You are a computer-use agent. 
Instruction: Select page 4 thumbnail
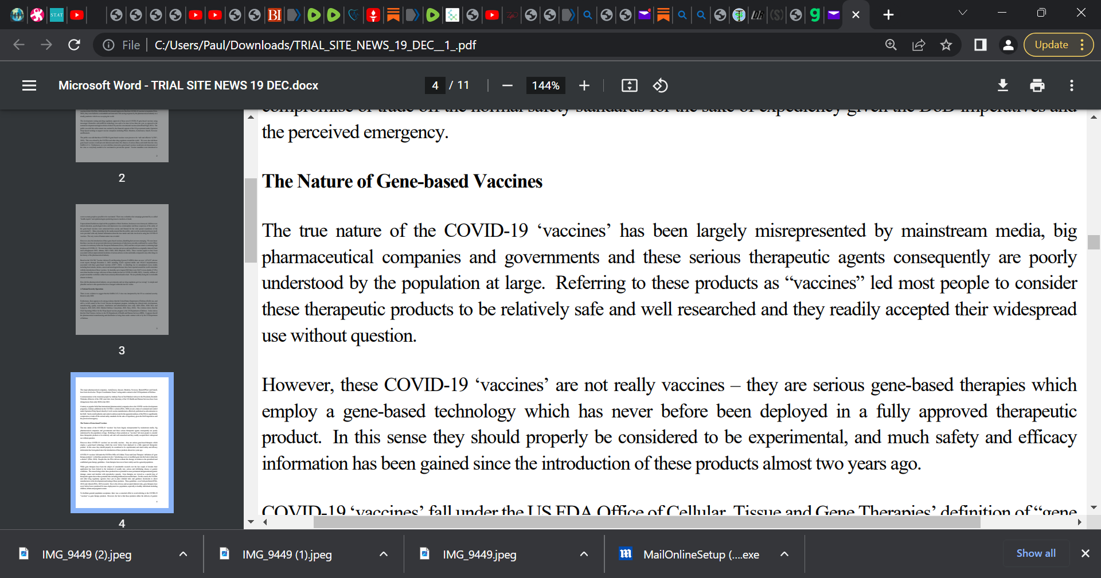point(122,443)
